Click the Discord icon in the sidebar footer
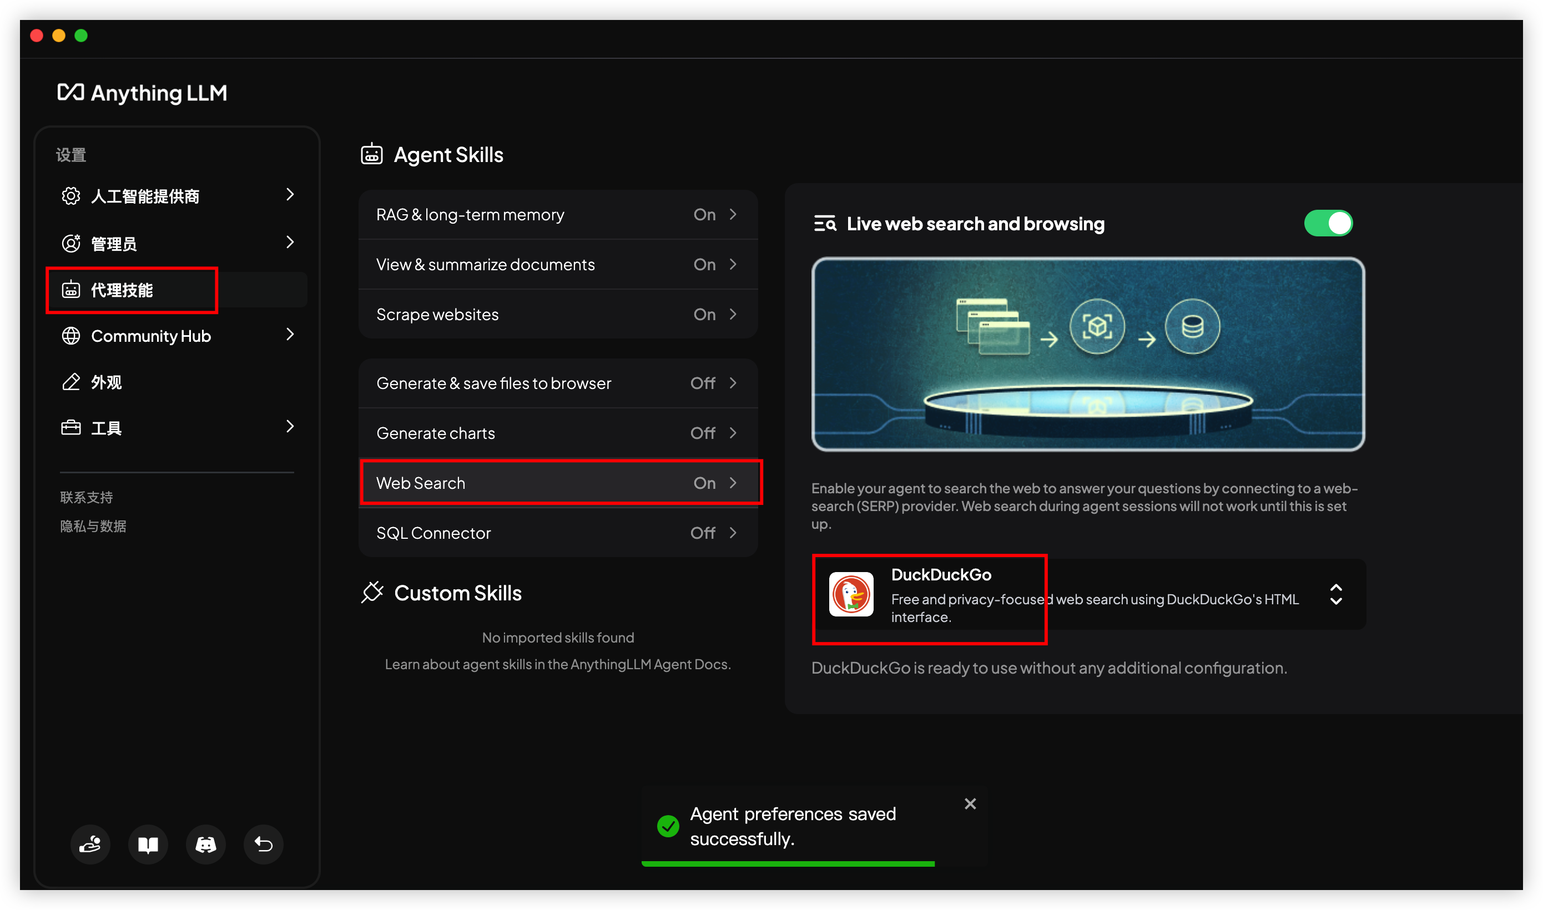This screenshot has width=1543, height=910. point(205,845)
